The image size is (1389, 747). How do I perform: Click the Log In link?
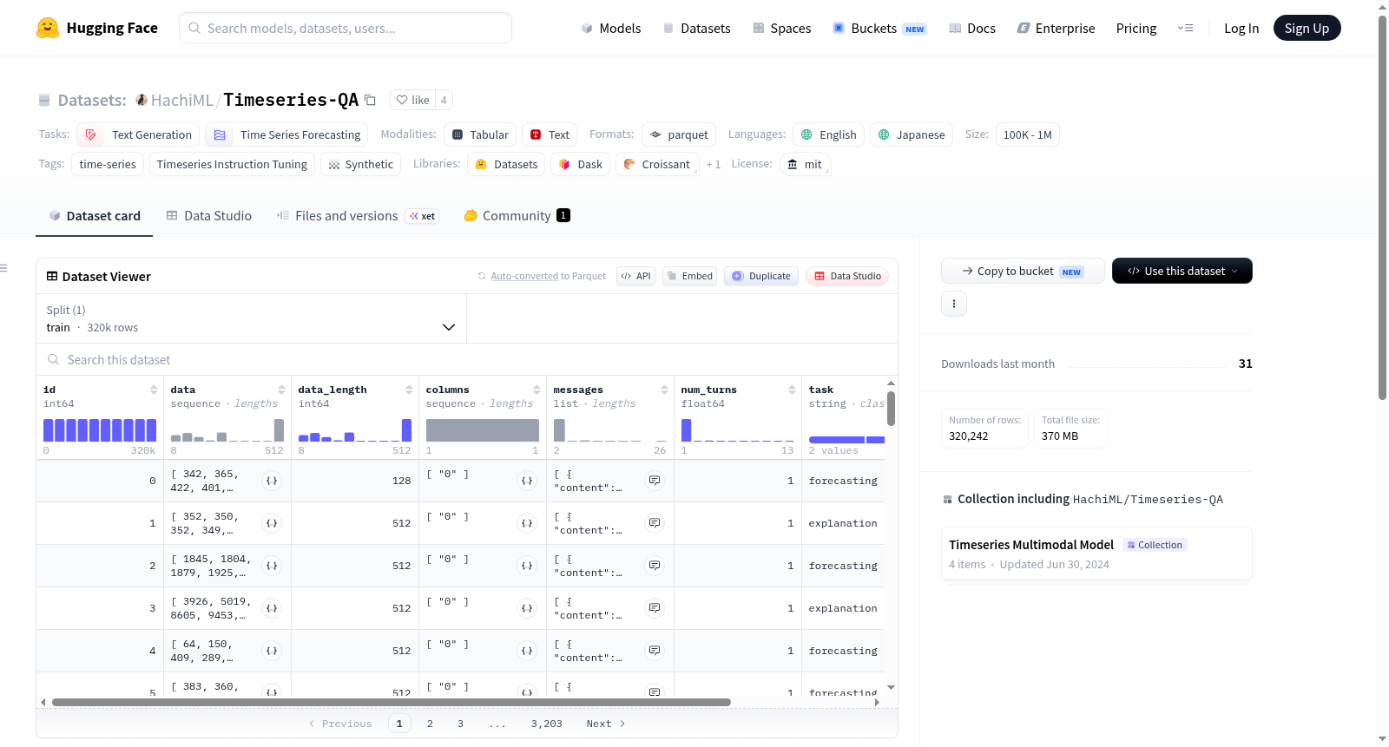coord(1241,28)
